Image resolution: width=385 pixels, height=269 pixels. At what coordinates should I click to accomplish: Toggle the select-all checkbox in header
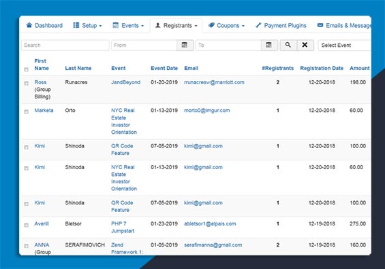tap(27, 69)
